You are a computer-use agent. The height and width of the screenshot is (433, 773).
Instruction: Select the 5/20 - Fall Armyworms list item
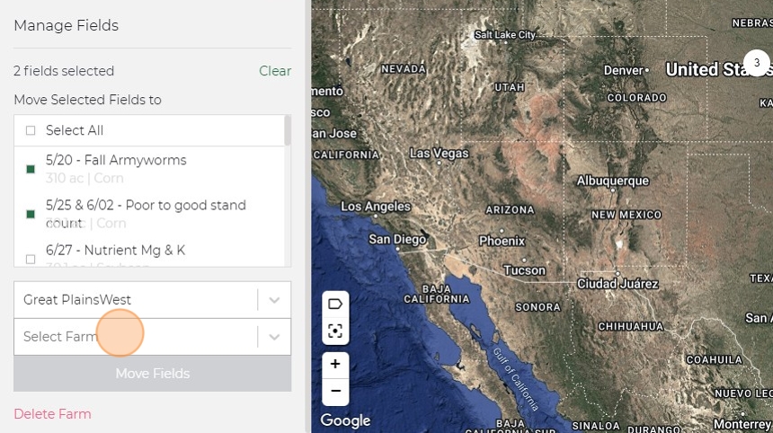116,160
